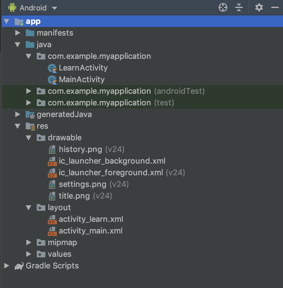The height and width of the screenshot is (288, 283).
Task: Hide the project panel with minus icon
Action: tap(275, 8)
